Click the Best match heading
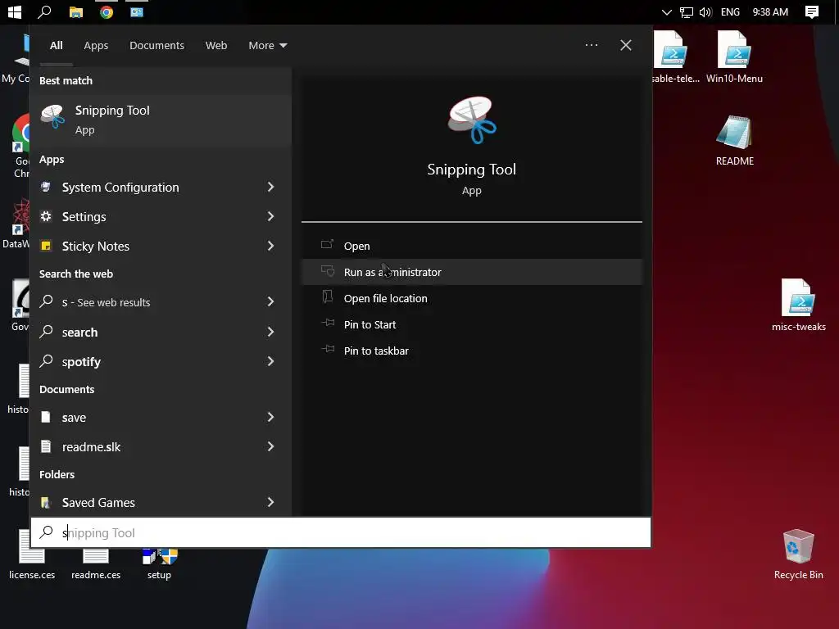 click(x=66, y=81)
